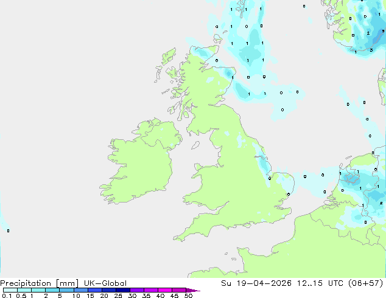The width and height of the screenshot is (386, 298).
Task: Click the above-50 arrow tip of the legend
Action: click(193, 290)
